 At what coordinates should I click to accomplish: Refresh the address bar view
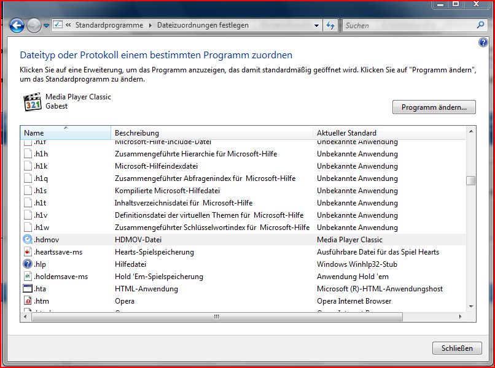pos(330,25)
